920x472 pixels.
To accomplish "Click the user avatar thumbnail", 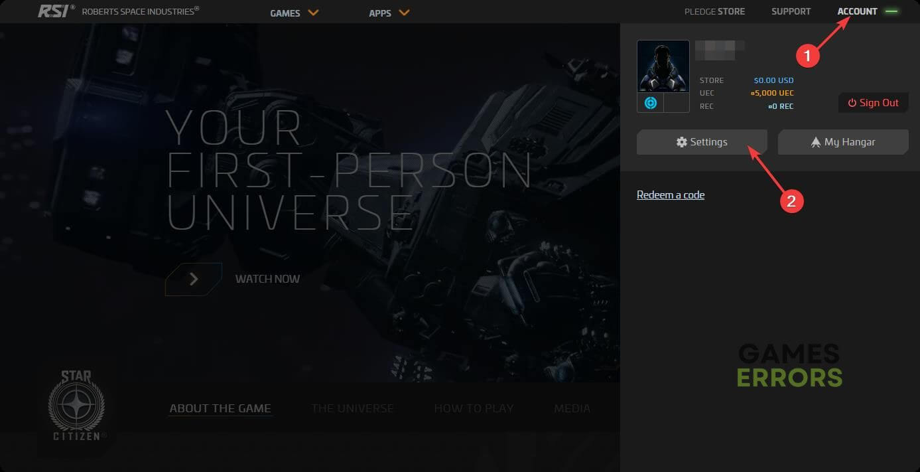I will point(663,66).
